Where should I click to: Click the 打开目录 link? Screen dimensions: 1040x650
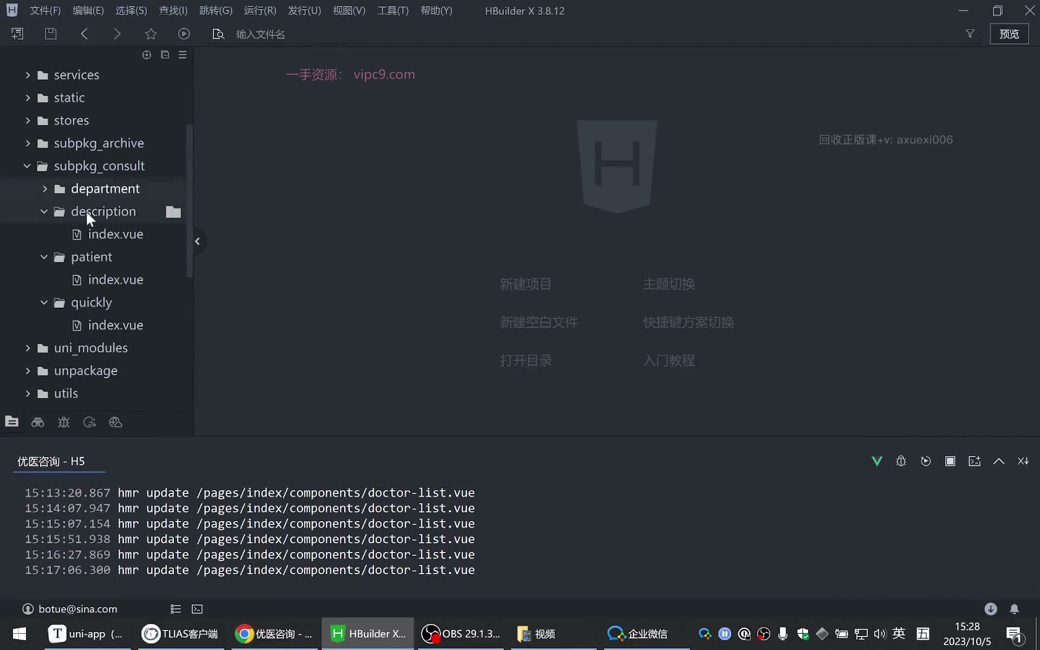coord(525,360)
